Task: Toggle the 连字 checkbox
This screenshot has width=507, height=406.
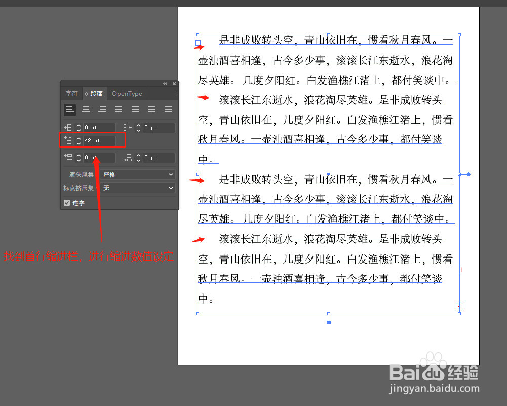Action: (x=67, y=203)
